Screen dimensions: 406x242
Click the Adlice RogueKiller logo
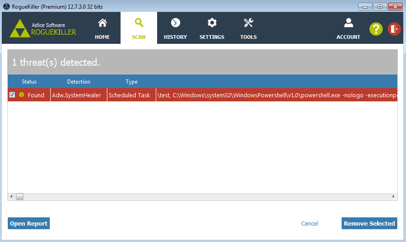(x=43, y=28)
